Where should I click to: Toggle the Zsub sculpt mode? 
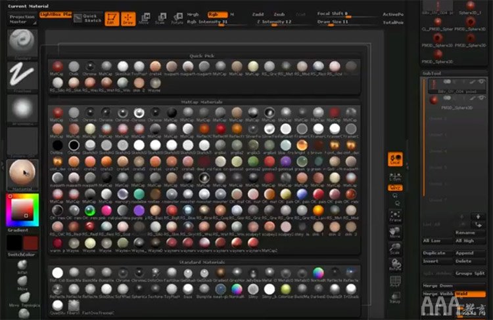click(279, 14)
